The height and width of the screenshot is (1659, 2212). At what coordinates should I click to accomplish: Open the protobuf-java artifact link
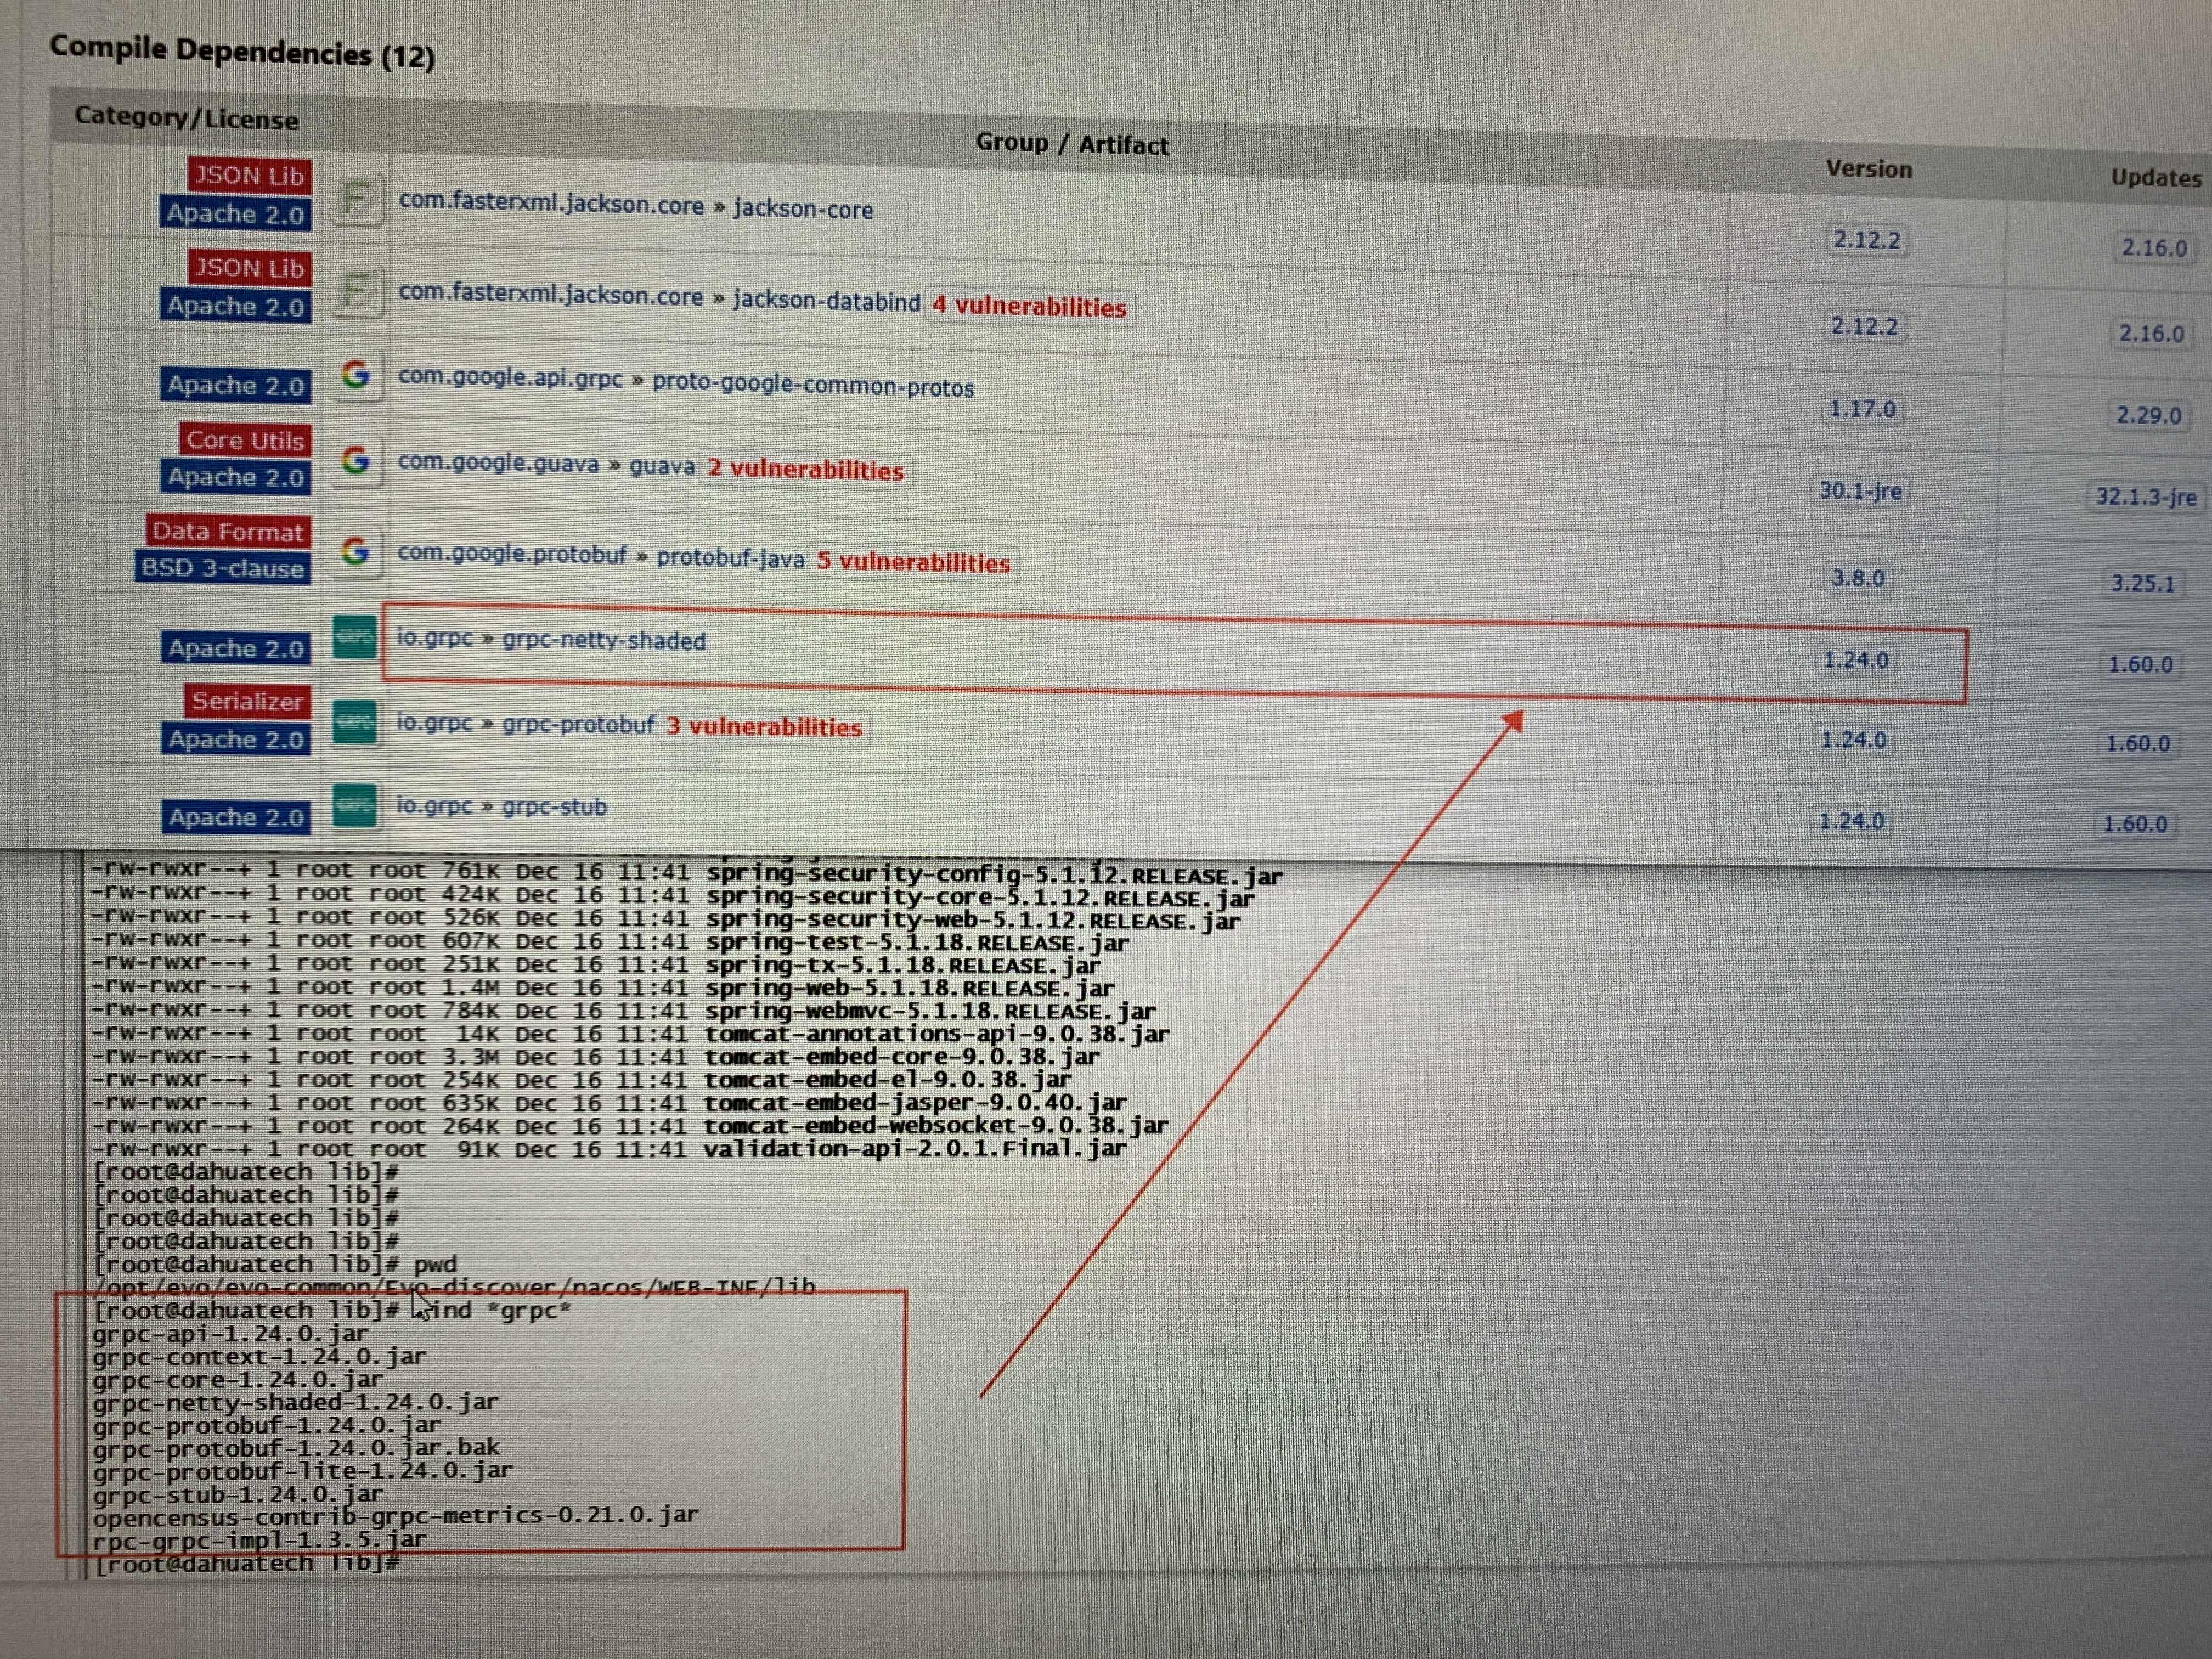point(730,558)
